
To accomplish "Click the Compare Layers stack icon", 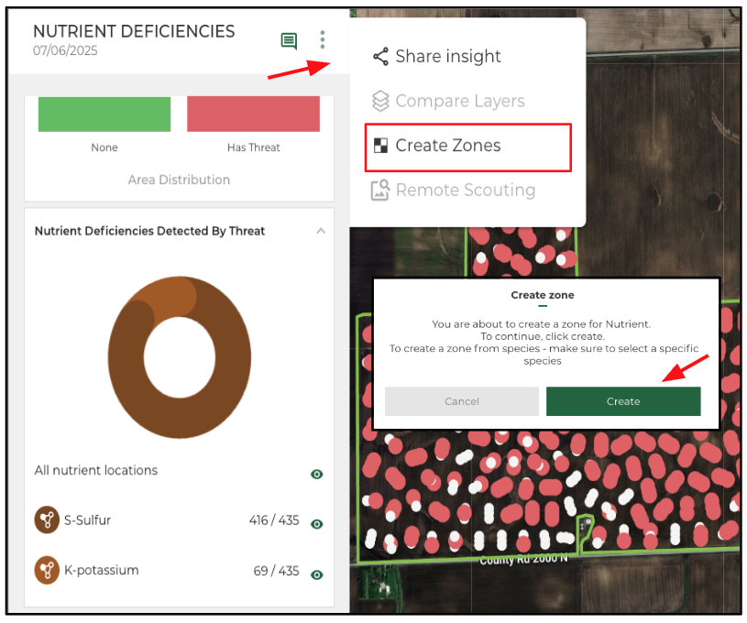I will pyautogui.click(x=380, y=101).
